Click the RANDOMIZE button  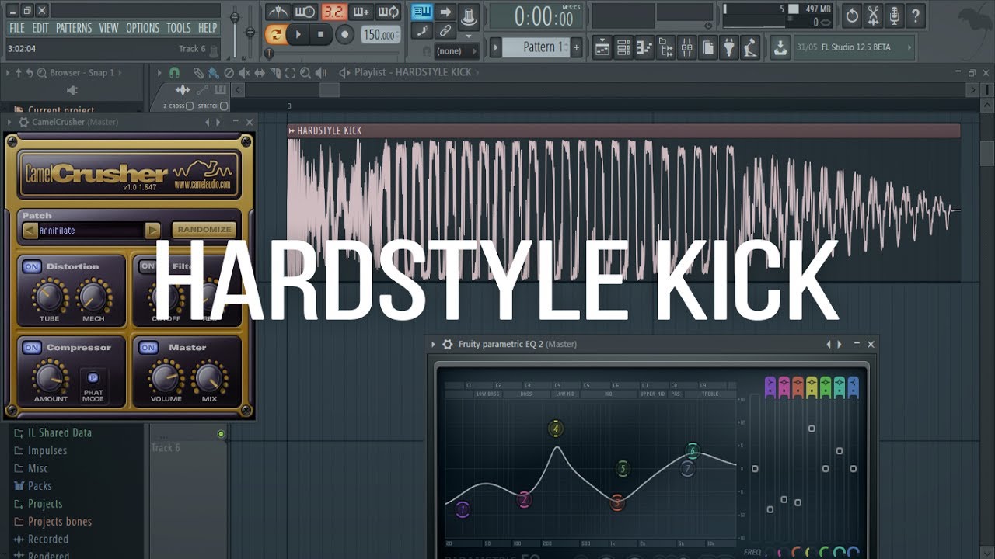[x=204, y=230]
